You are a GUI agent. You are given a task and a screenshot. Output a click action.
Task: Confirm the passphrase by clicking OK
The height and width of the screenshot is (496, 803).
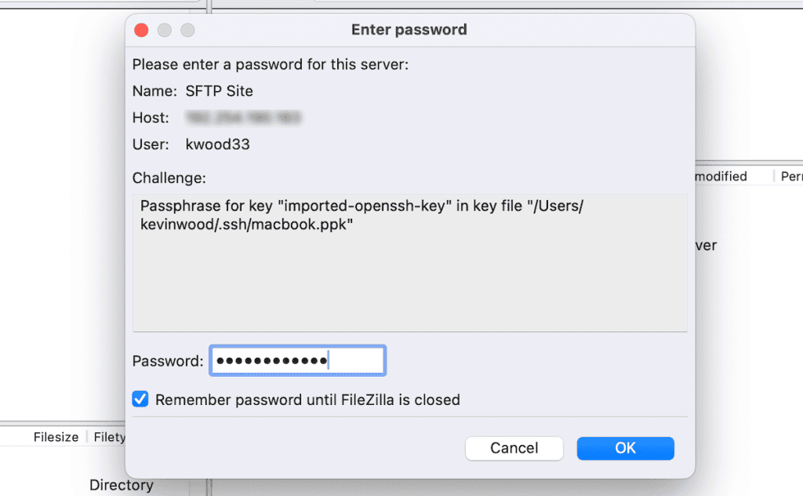tap(625, 448)
